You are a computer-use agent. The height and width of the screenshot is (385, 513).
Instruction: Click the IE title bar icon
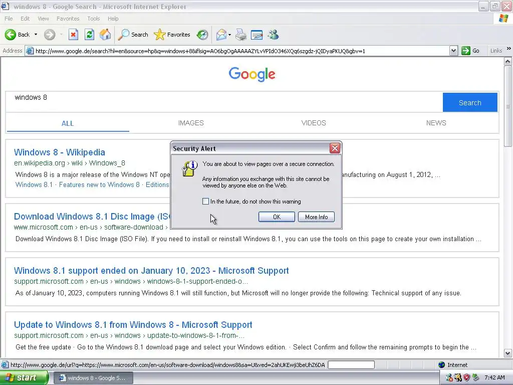(x=5, y=6)
